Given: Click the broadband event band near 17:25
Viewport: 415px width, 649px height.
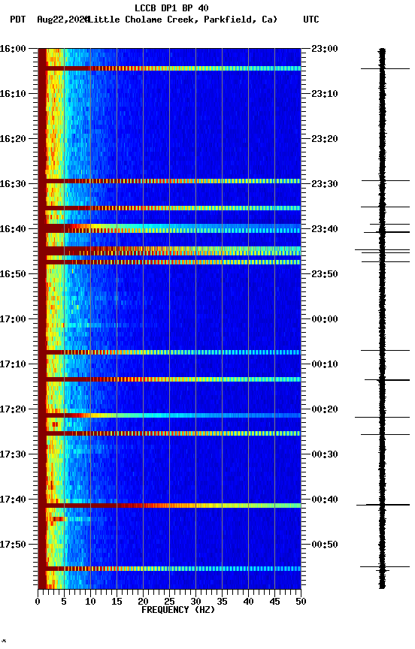Looking at the screenshot, I should (x=169, y=433).
